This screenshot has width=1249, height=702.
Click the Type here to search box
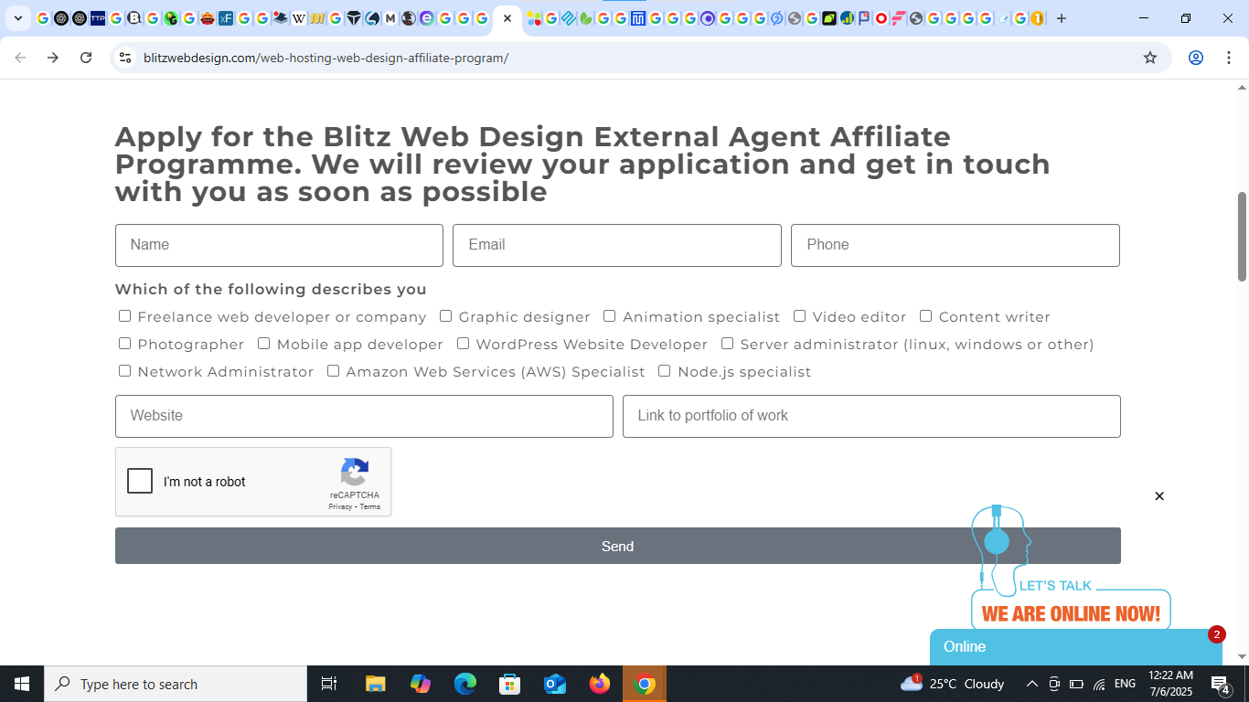176,684
